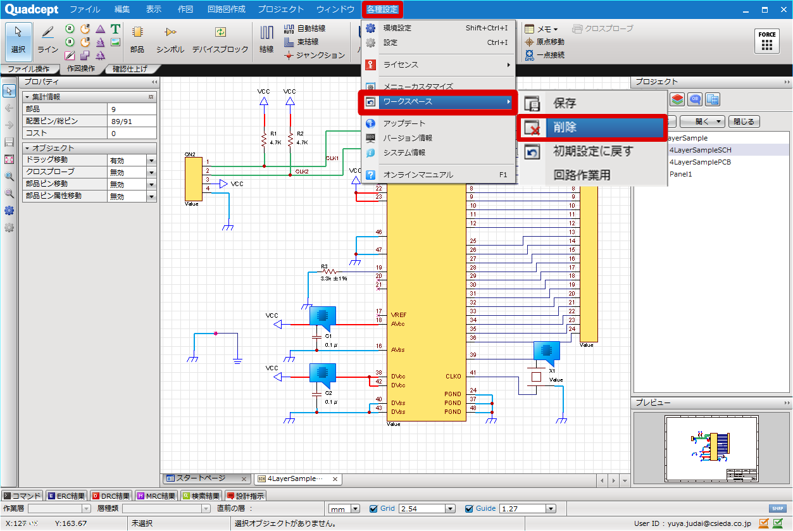793x531 pixels.
Task: Click the 作業層 input box
Action: [x=59, y=509]
